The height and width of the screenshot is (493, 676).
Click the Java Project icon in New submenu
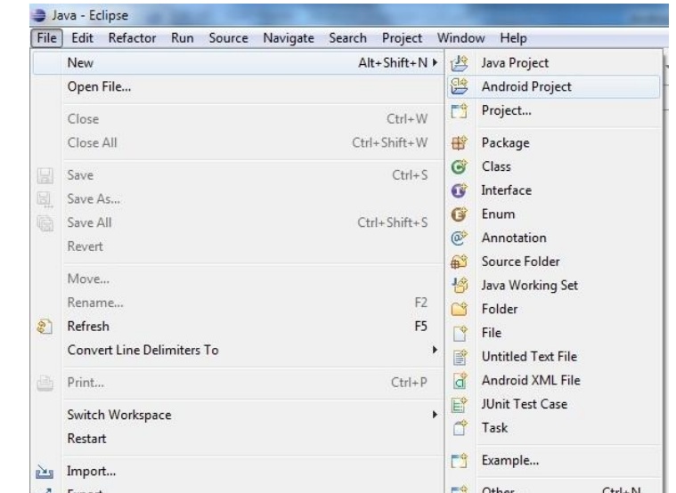tap(459, 63)
